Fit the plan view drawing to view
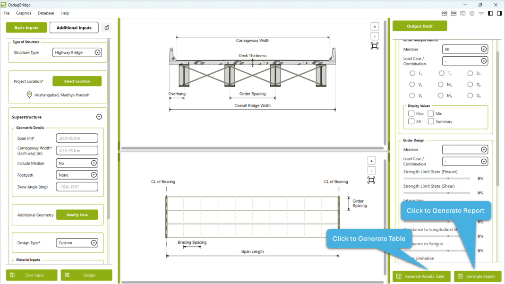 coord(371,181)
